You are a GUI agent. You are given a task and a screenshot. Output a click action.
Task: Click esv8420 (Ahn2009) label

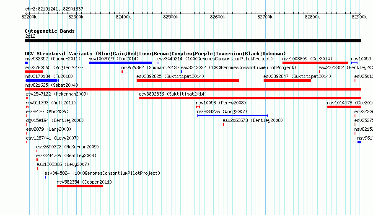pyautogui.click(x=47, y=111)
